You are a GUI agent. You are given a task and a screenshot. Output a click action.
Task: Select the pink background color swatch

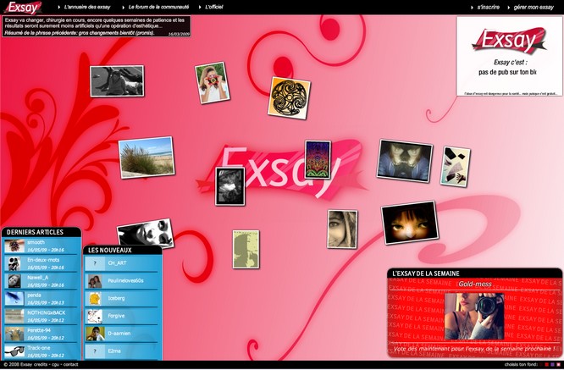(x=559, y=364)
